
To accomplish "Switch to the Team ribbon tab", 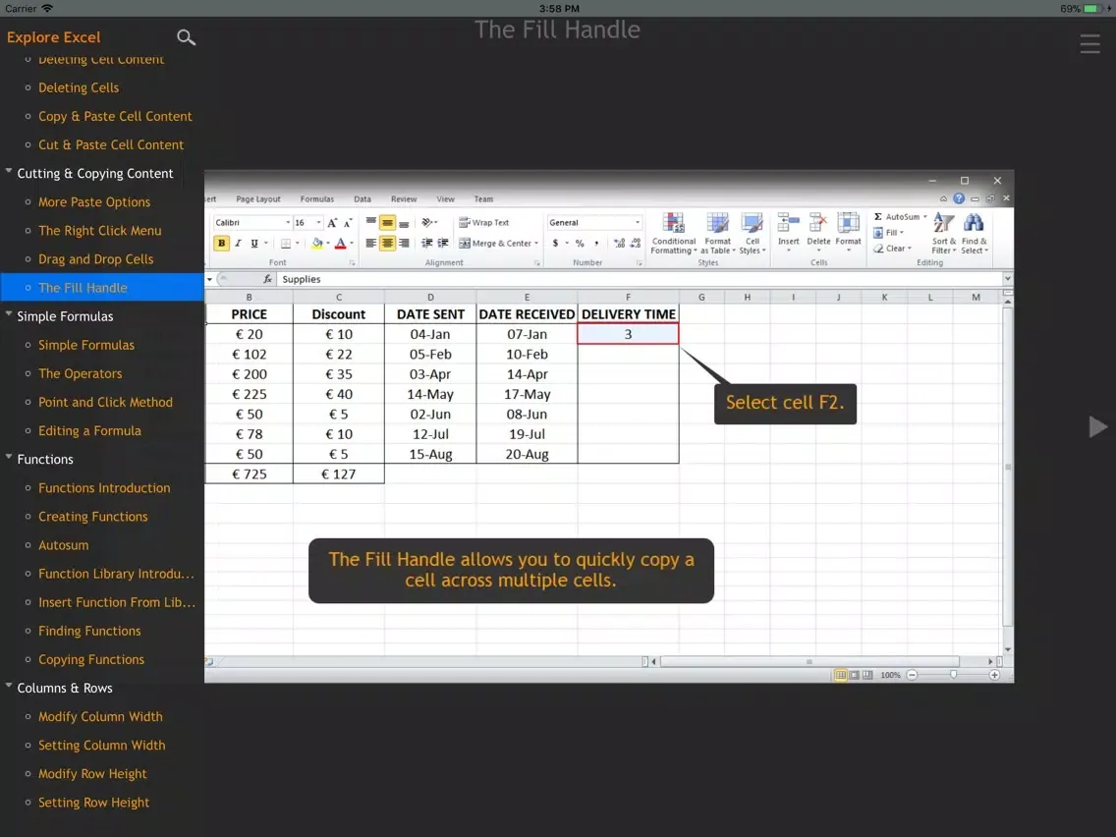I will pos(483,199).
